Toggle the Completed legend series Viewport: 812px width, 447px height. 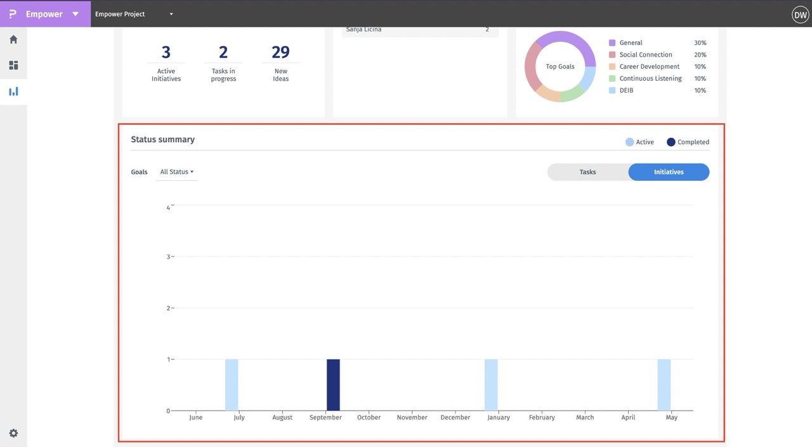click(688, 142)
